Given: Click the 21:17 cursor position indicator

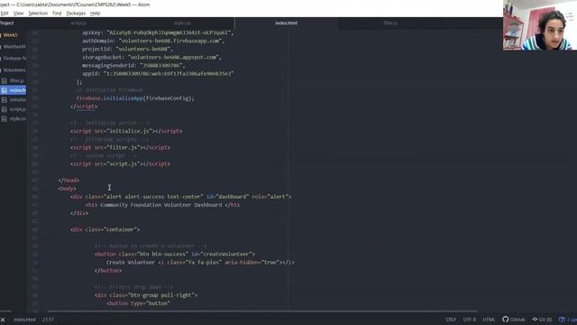Looking at the screenshot, I should coord(48,320).
